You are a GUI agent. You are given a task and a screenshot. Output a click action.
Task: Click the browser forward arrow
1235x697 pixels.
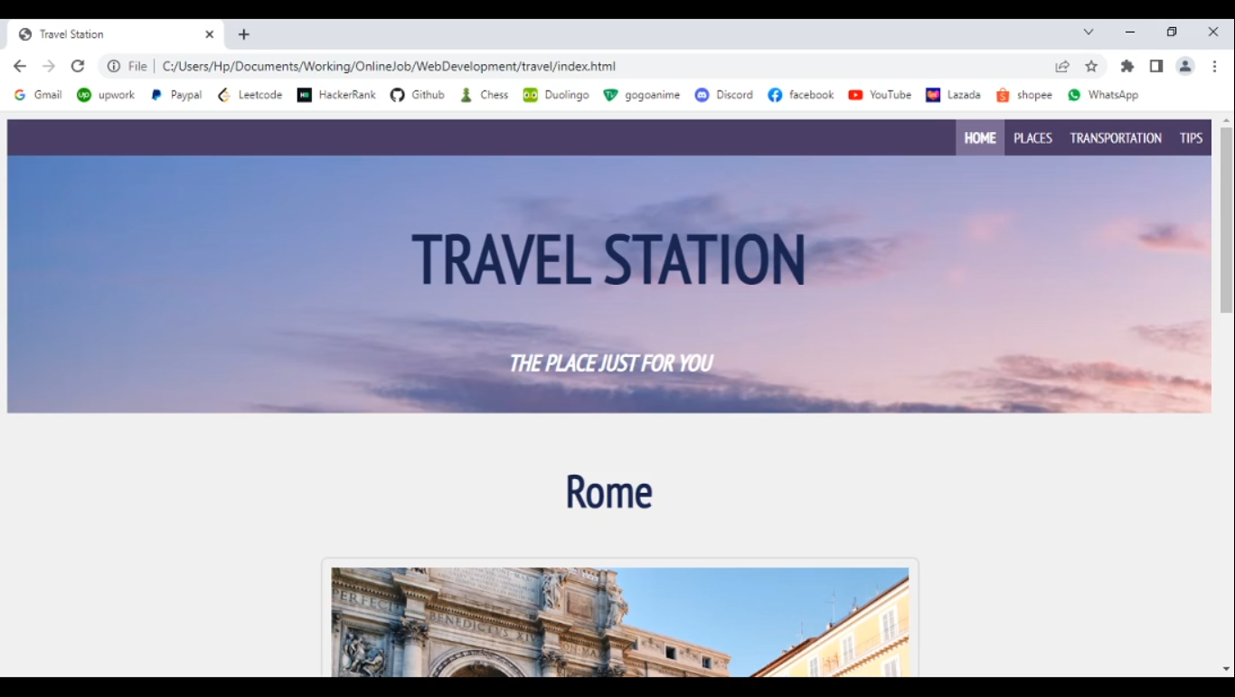(49, 66)
